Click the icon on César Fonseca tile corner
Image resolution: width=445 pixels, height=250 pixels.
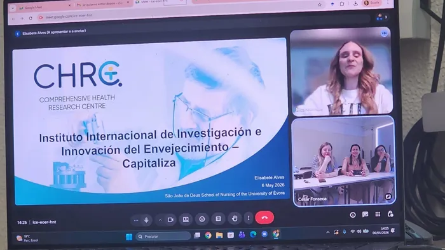click(388, 197)
